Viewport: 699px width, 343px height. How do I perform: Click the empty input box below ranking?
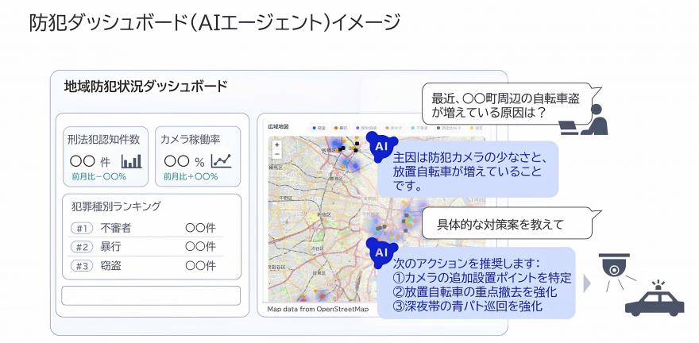[x=151, y=296]
